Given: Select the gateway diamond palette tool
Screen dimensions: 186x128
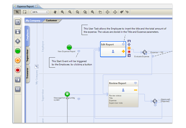Looking at the screenshot, I should 18,41.
